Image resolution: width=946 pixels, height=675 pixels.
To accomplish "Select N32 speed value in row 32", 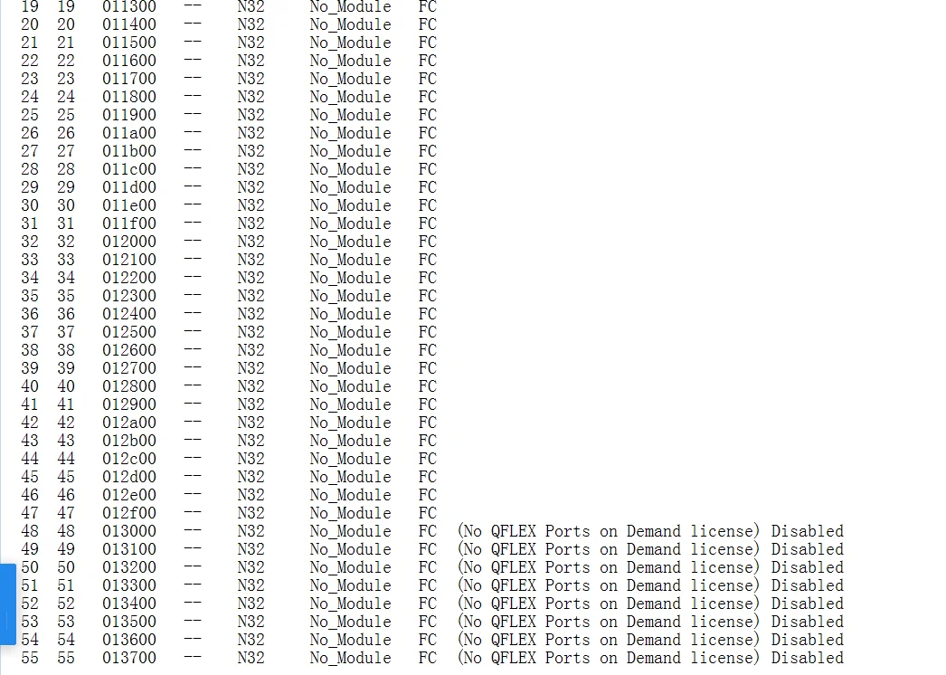I will coord(251,242).
